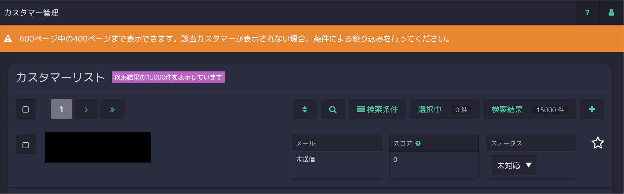Image resolution: width=624 pixels, height=194 pixels.
Task: Jump to last page double chevron
Action: (x=112, y=109)
